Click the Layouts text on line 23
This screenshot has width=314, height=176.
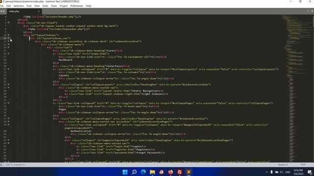(64, 75)
